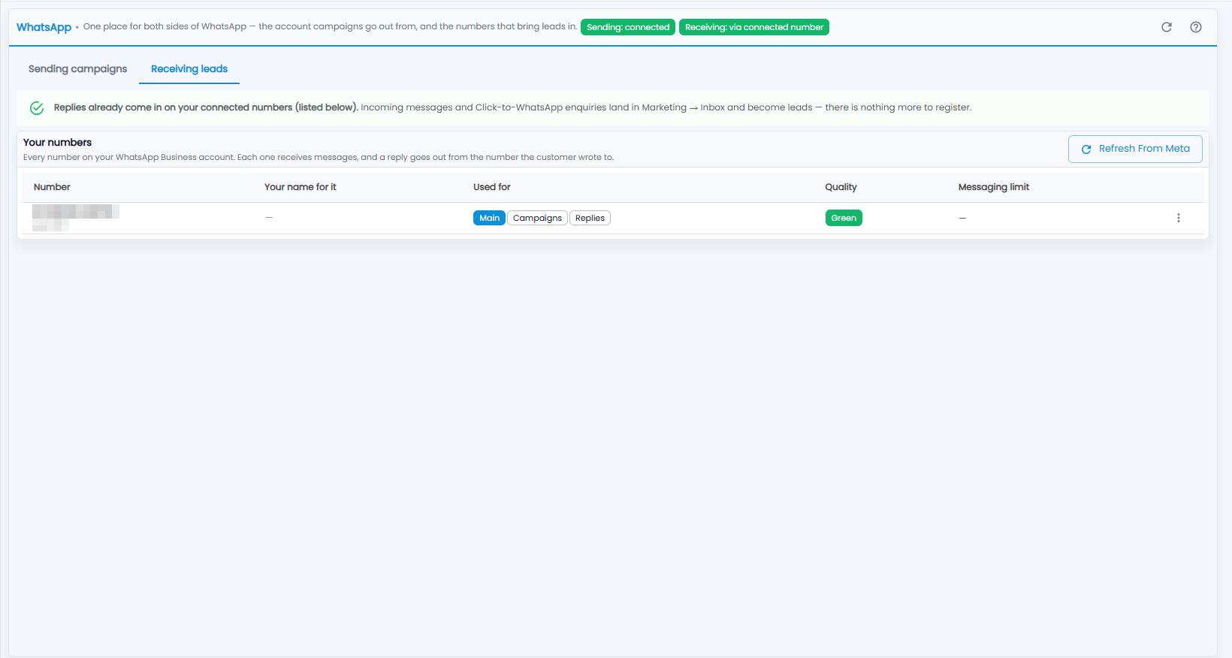The image size is (1232, 658).
Task: Switch to the Sending campaigns tab
Action: (x=78, y=69)
